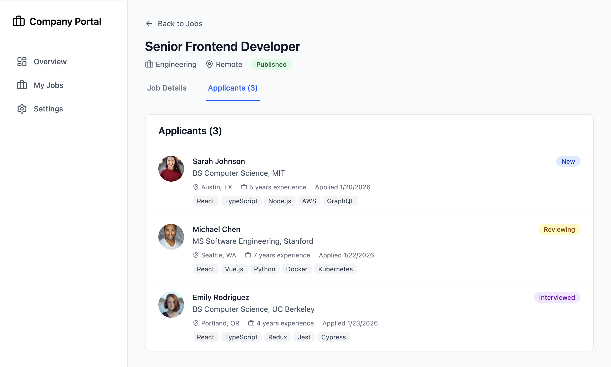
Task: Click the Interviewed badge for Emily Rodriguez
Action: click(x=557, y=297)
